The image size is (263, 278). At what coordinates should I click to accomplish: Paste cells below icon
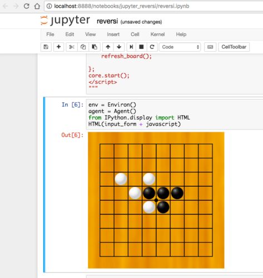click(95, 47)
